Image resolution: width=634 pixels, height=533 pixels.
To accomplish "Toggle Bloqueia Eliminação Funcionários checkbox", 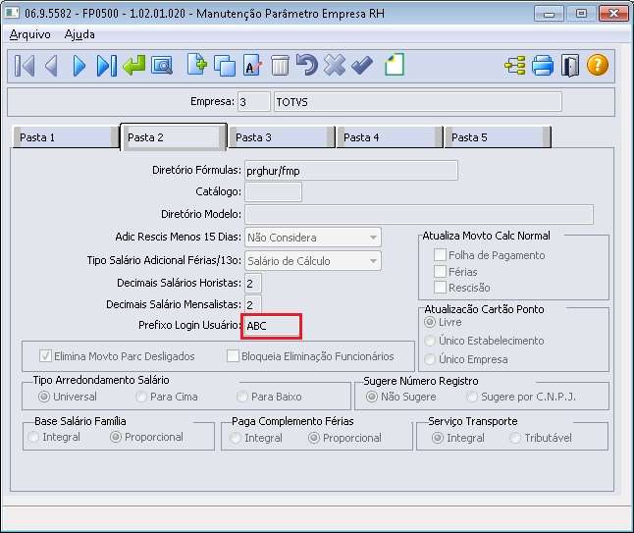I will pyautogui.click(x=233, y=356).
